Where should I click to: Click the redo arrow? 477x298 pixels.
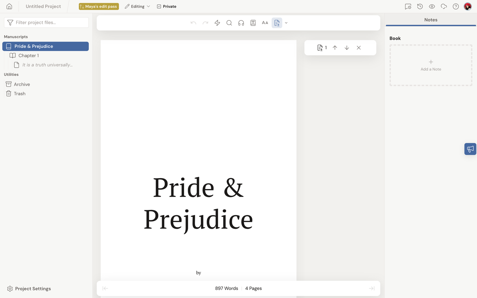click(x=205, y=23)
